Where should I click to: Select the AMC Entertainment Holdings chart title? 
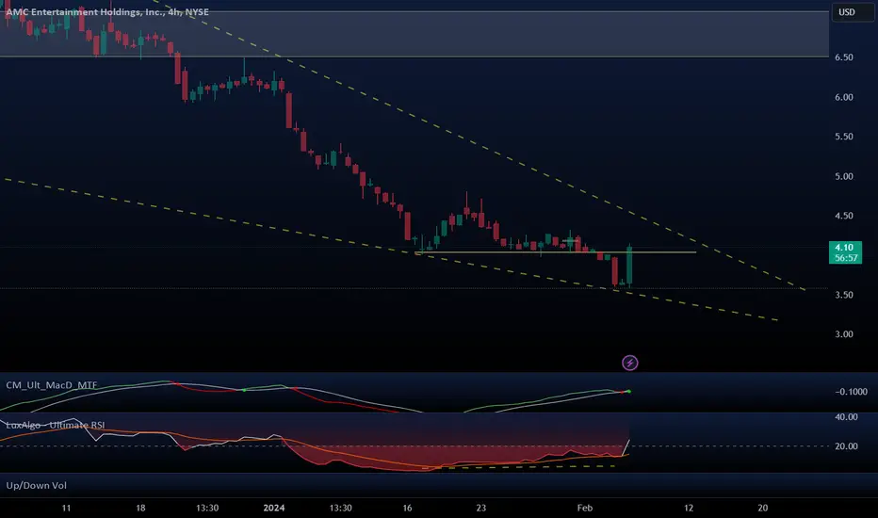pyautogui.click(x=107, y=11)
